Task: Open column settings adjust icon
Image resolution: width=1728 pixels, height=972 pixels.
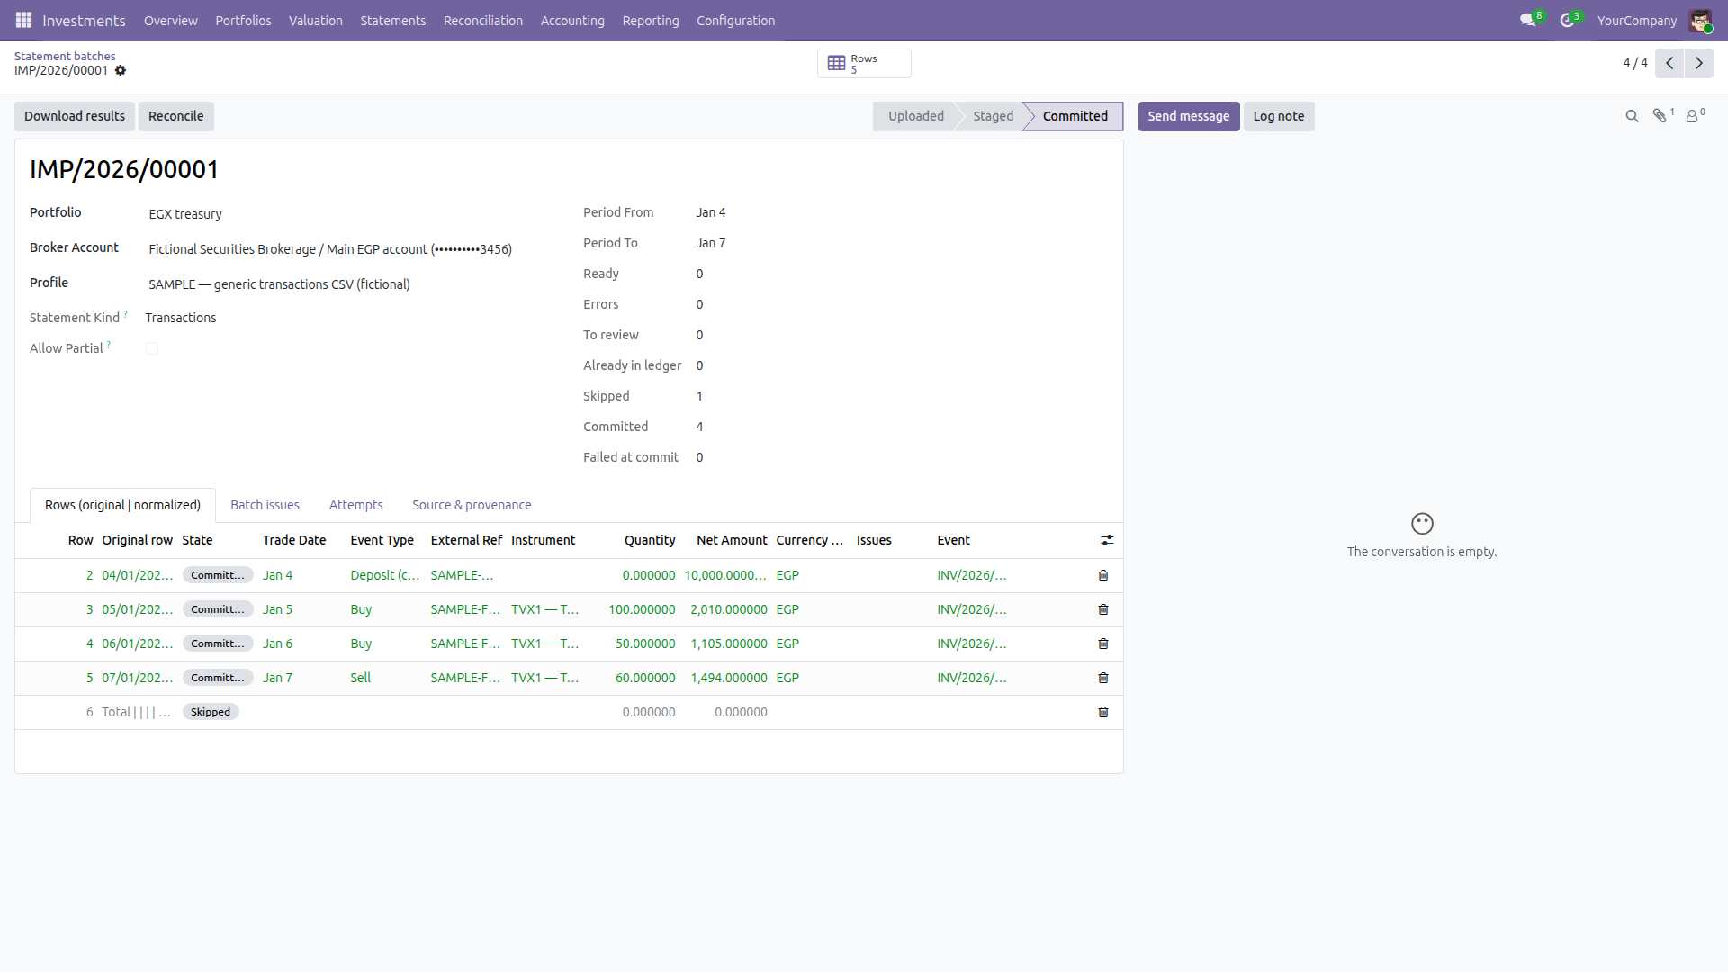Action: click(x=1107, y=540)
